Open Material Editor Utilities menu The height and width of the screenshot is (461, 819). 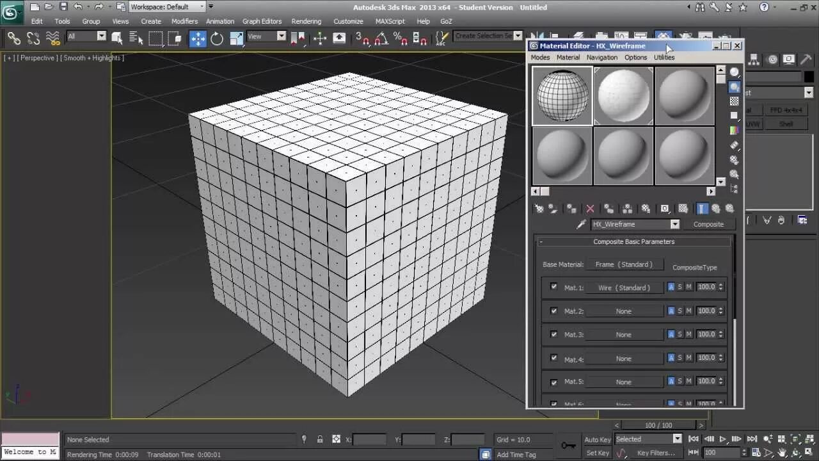click(664, 58)
